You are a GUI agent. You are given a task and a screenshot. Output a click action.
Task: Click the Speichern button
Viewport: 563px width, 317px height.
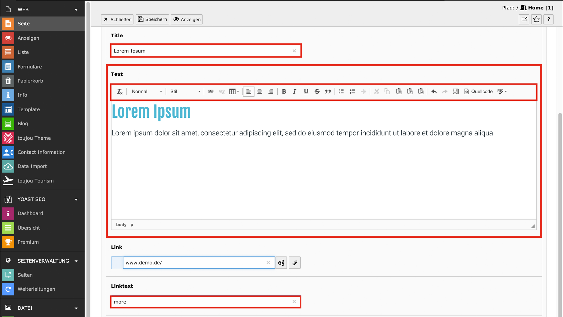[x=152, y=19]
